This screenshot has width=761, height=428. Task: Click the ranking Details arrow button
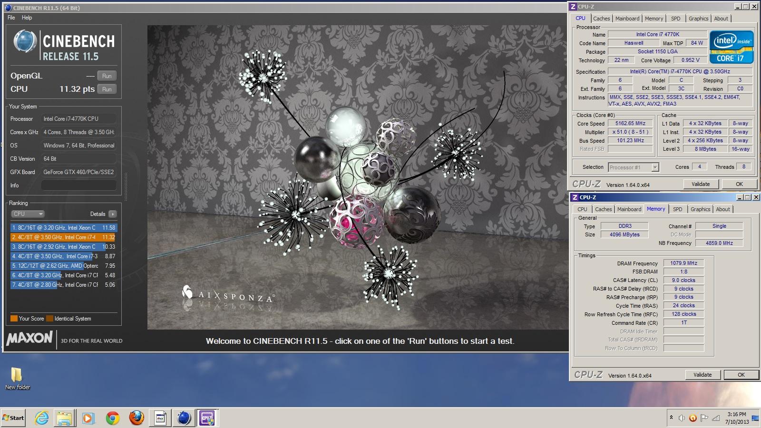pos(113,214)
